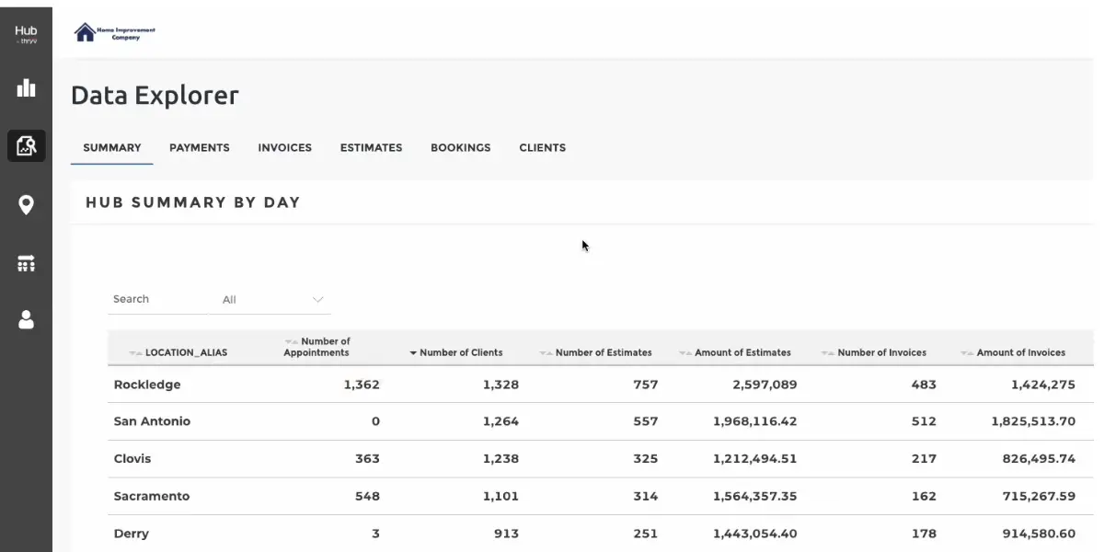Switch to the Summary tab

point(112,147)
